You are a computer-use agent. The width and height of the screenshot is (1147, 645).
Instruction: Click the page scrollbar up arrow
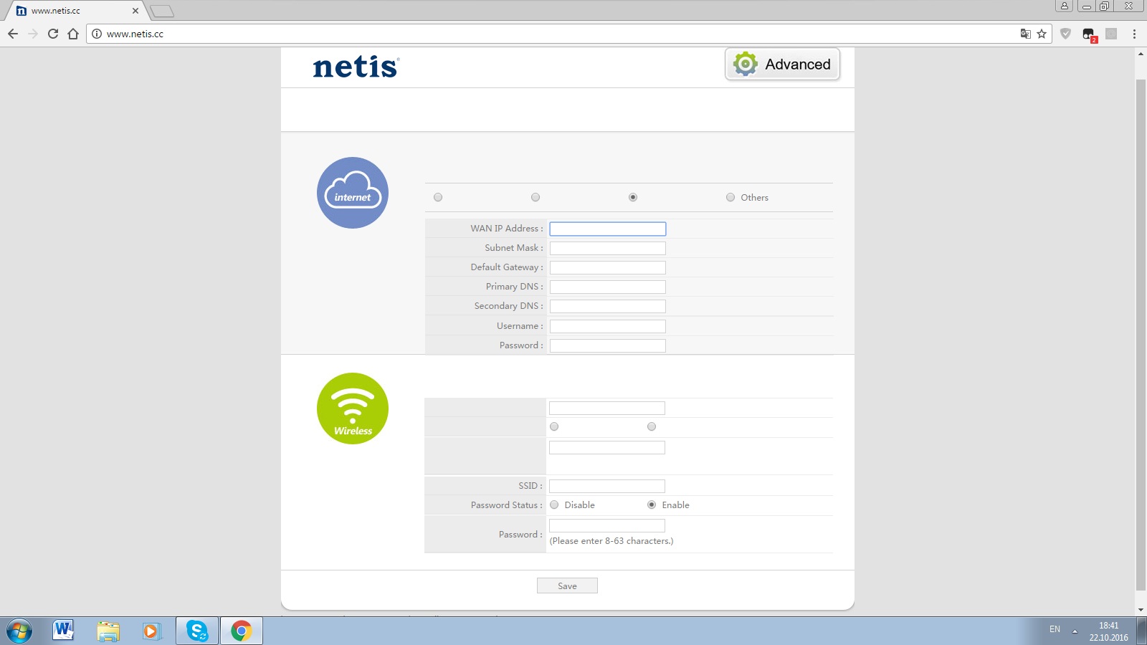click(1141, 54)
